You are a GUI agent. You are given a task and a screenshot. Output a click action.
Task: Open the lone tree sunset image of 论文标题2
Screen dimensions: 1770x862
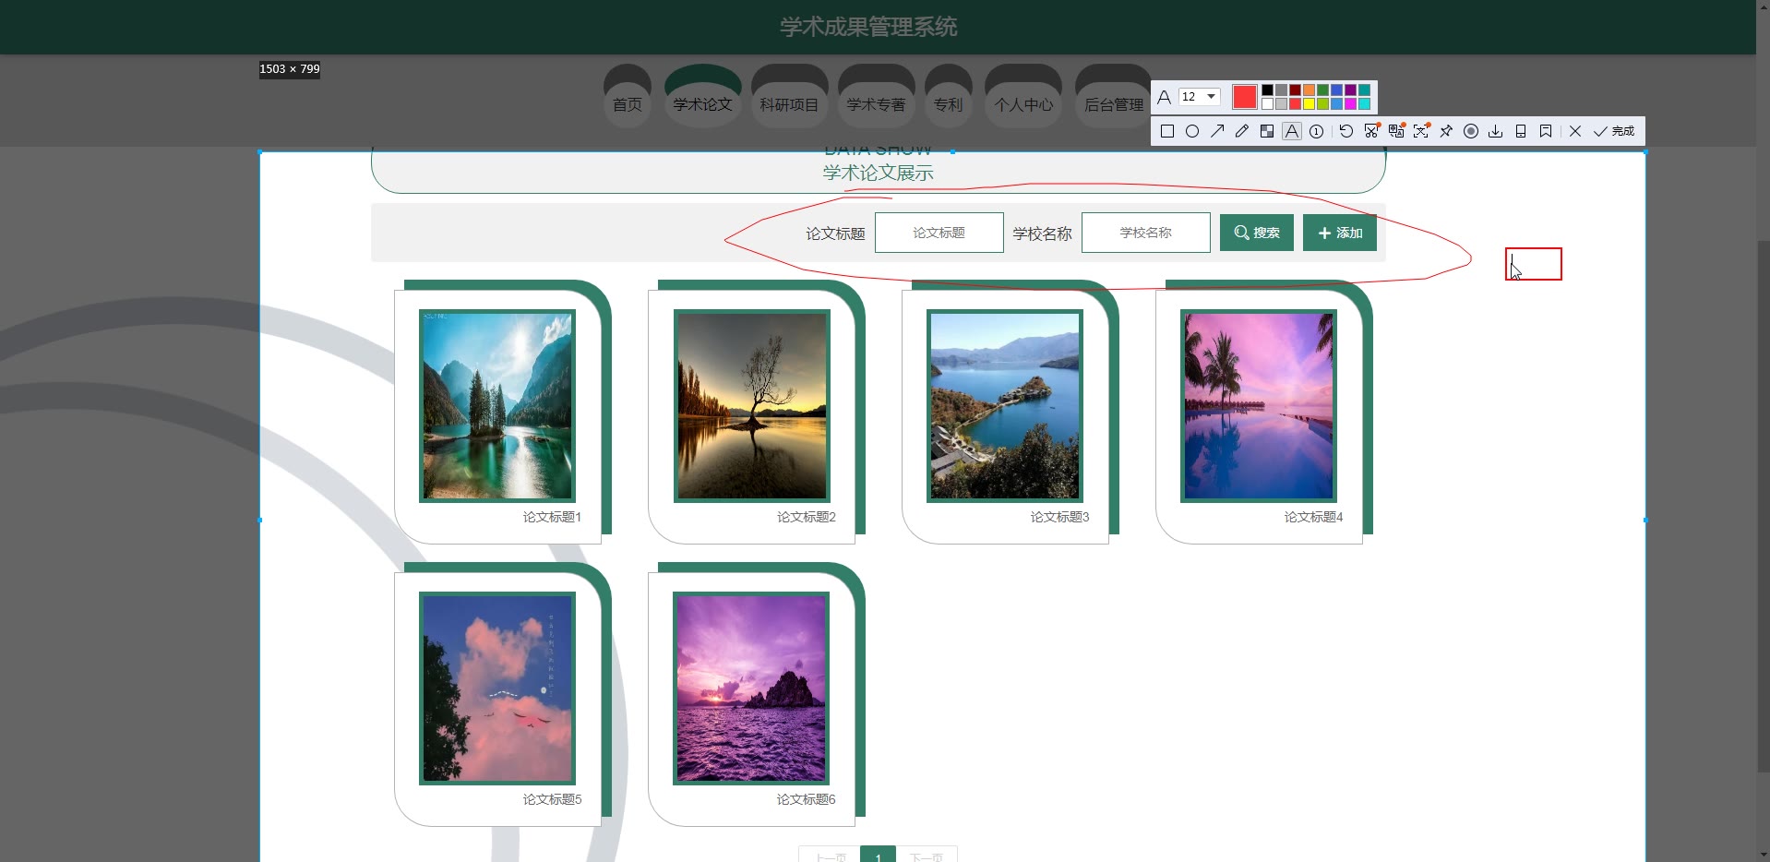coord(751,406)
